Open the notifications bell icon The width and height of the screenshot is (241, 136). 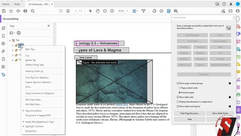(231, 4)
